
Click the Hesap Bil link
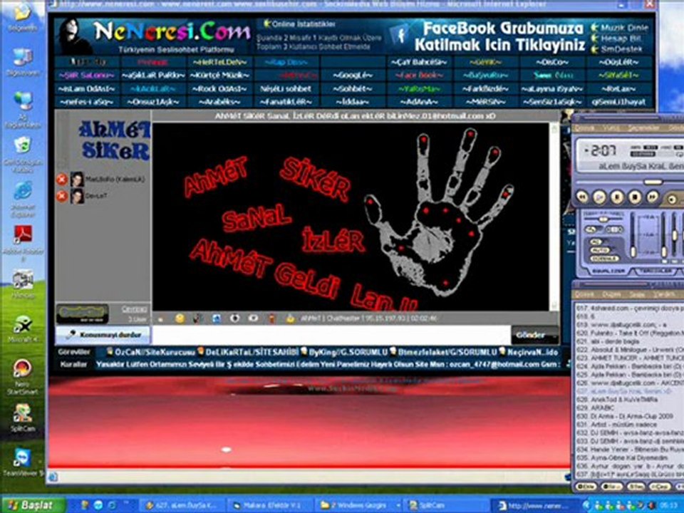click(x=621, y=38)
